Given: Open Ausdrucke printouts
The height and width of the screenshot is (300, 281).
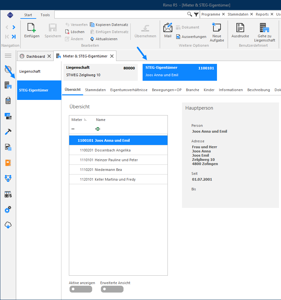Looking at the screenshot, I should click(x=240, y=30).
